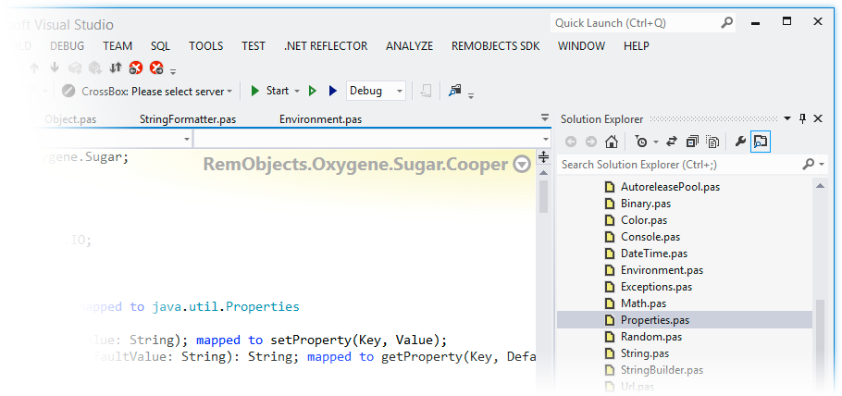
Task: Toggle auto-hide pin on Solution Explorer
Action: [x=802, y=118]
